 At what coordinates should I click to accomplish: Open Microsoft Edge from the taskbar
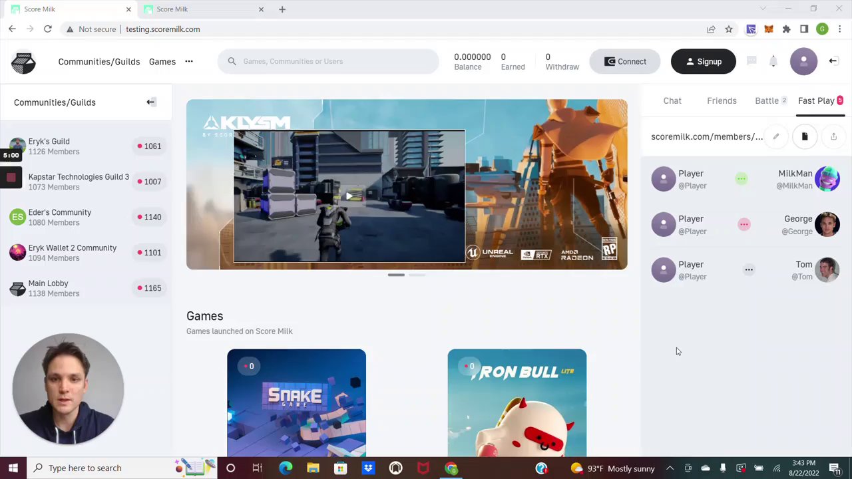click(286, 468)
